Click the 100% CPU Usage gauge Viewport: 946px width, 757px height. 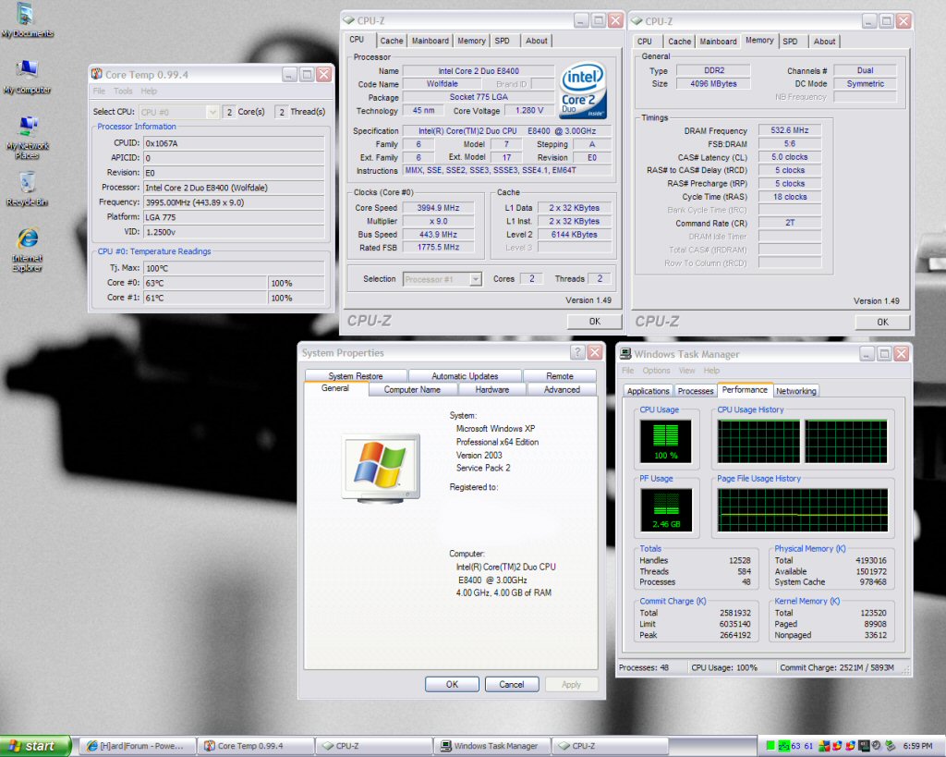[x=665, y=441]
